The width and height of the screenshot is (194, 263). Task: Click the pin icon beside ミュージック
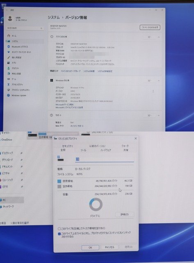(21, 180)
